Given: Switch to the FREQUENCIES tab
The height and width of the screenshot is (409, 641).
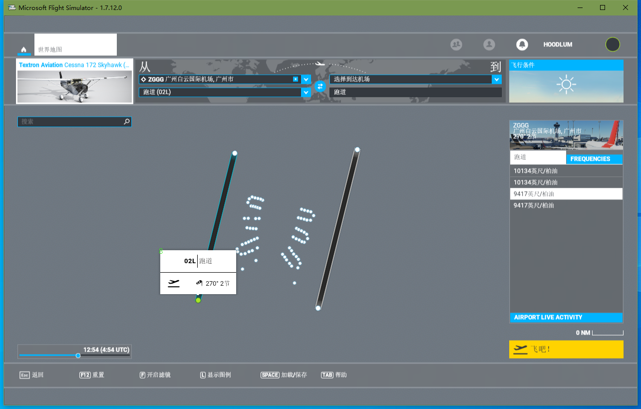Looking at the screenshot, I should [x=594, y=159].
